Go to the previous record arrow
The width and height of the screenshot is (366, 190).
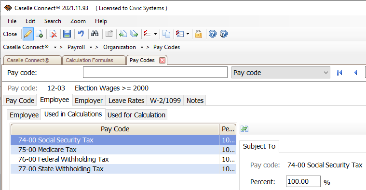355,73
